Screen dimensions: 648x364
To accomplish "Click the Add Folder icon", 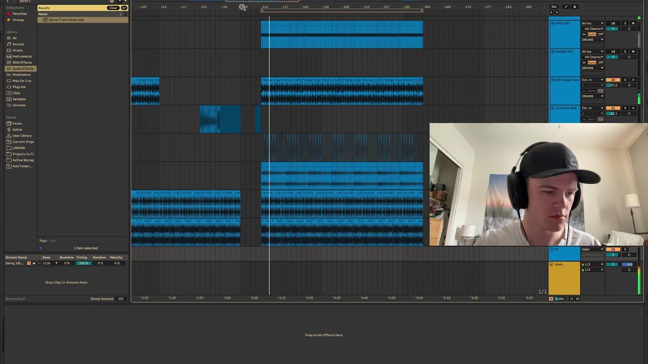I will pyautogui.click(x=9, y=166).
